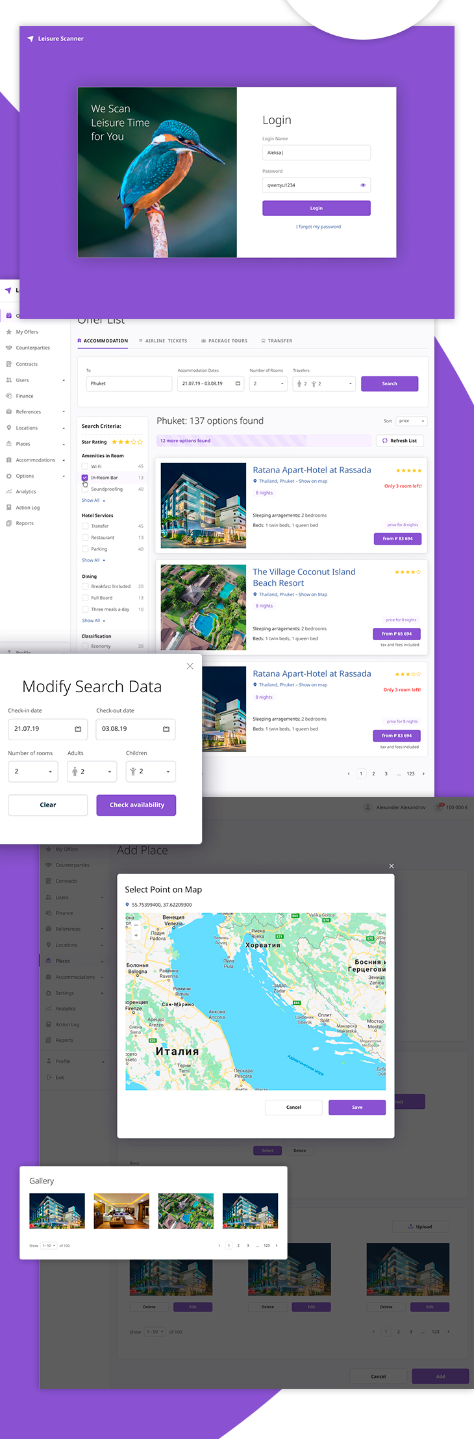Close the Modify Search Data dialog
The height and width of the screenshot is (1439, 474).
tap(190, 666)
